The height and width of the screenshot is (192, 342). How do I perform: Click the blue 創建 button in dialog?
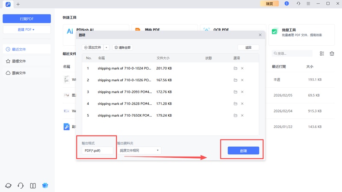click(x=243, y=151)
